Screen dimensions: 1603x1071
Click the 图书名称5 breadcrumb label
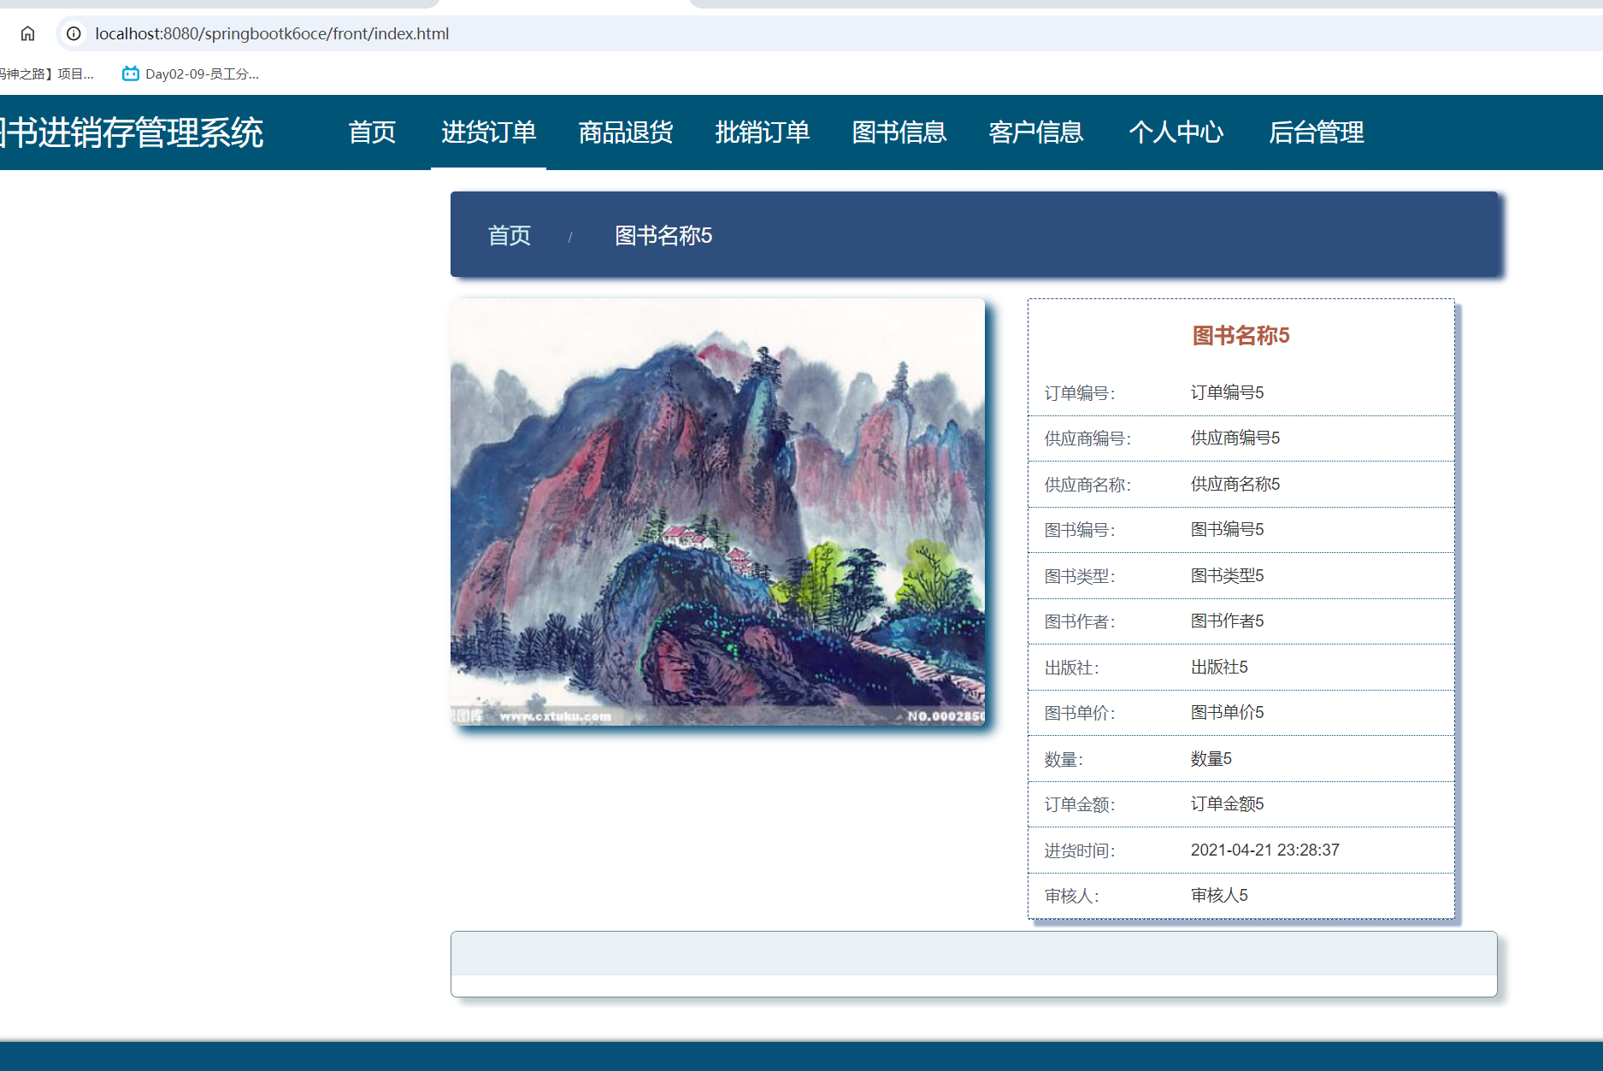point(663,235)
